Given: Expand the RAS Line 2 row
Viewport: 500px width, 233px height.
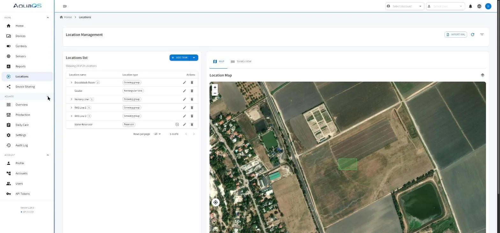Looking at the screenshot, I should point(71,116).
